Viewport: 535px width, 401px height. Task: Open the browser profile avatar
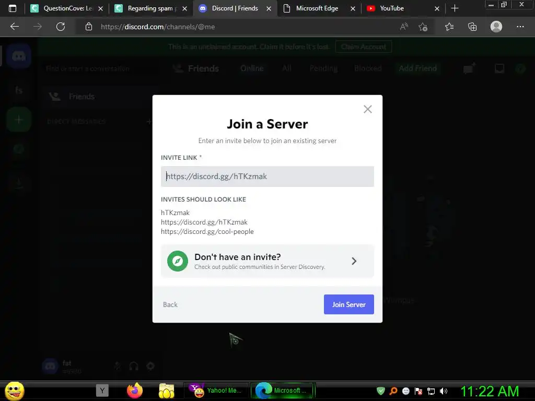tap(496, 27)
